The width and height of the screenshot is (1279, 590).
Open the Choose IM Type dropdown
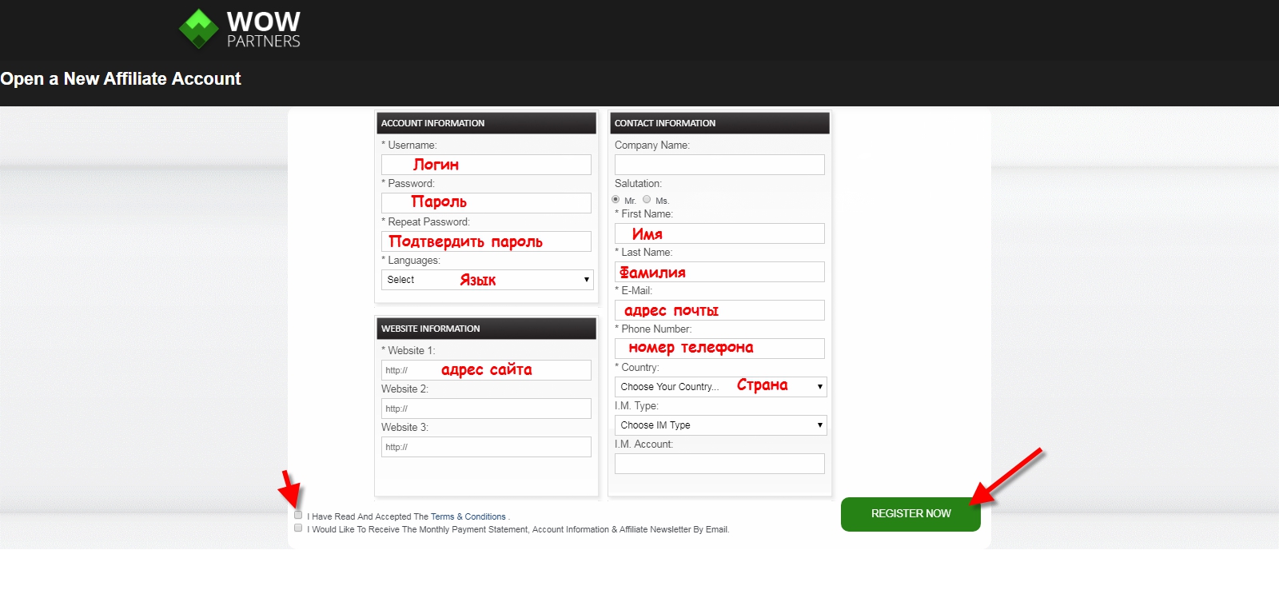(719, 425)
